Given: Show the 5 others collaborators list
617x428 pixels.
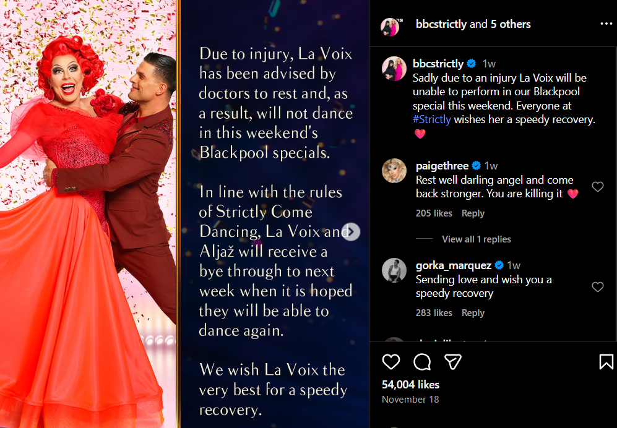Looking at the screenshot, I should coord(511,24).
